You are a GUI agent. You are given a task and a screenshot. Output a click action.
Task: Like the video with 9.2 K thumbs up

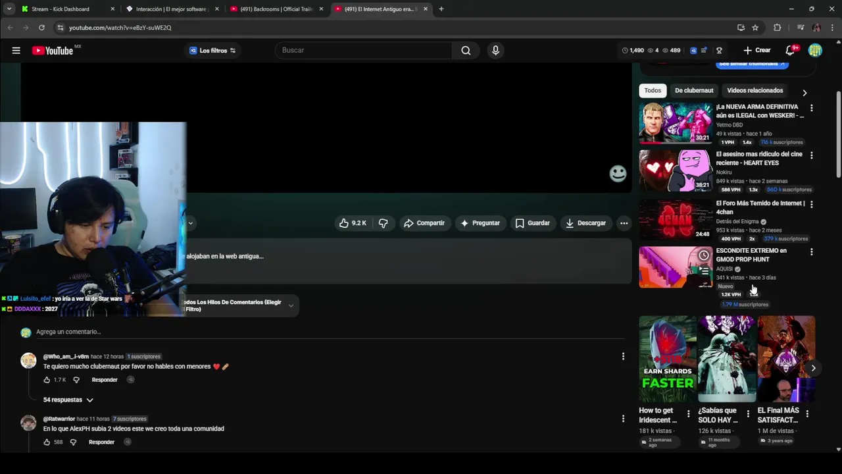pyautogui.click(x=353, y=223)
